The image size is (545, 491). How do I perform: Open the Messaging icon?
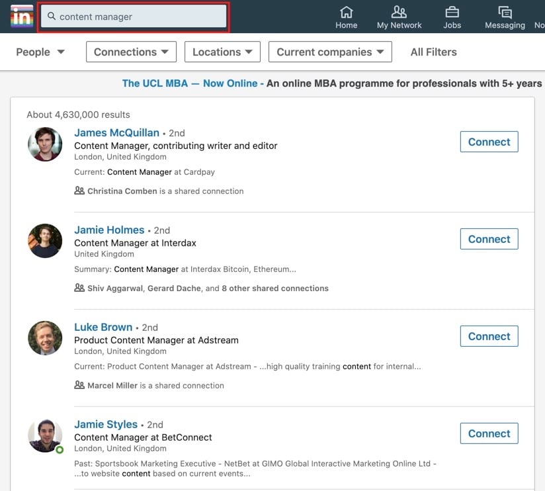click(505, 13)
